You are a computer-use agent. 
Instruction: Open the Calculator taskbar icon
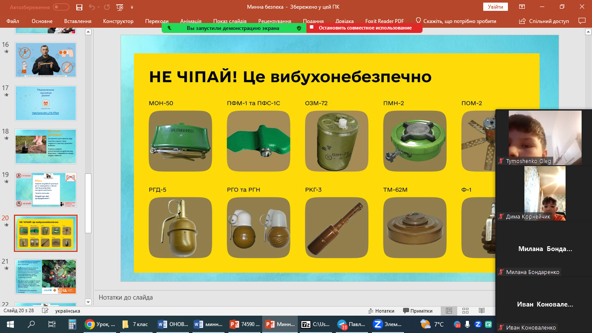coord(73,324)
